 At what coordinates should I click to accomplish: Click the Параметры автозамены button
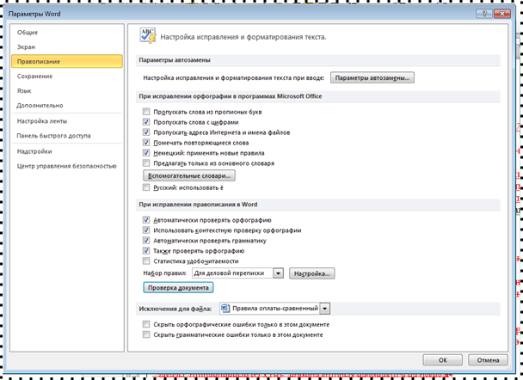click(372, 77)
